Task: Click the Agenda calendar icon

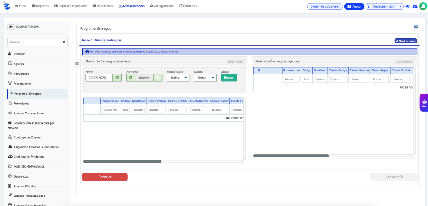Action: [x=10, y=64]
